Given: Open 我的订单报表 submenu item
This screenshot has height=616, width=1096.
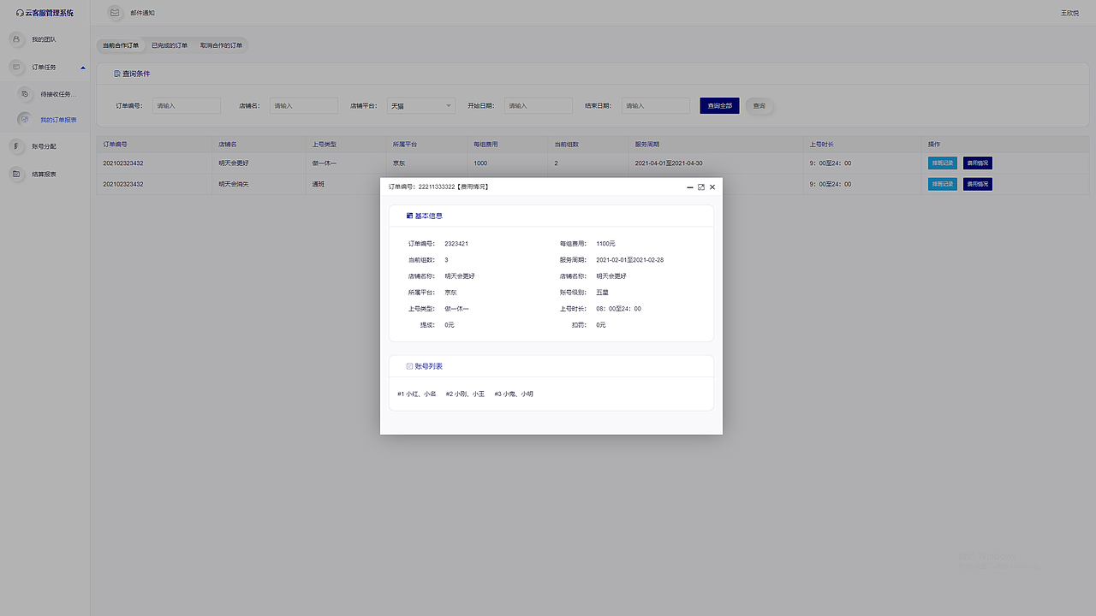Looking at the screenshot, I should [x=59, y=121].
